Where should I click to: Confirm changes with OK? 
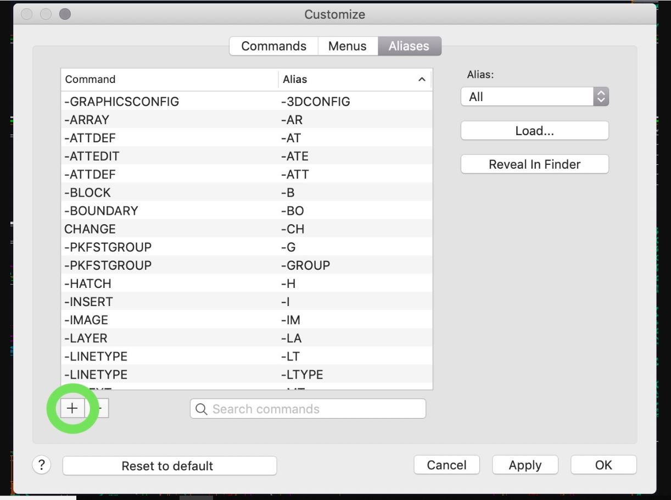point(603,465)
